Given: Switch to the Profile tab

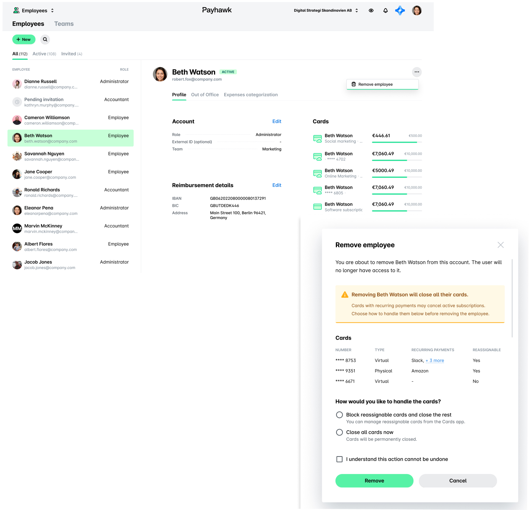Looking at the screenshot, I should [179, 95].
